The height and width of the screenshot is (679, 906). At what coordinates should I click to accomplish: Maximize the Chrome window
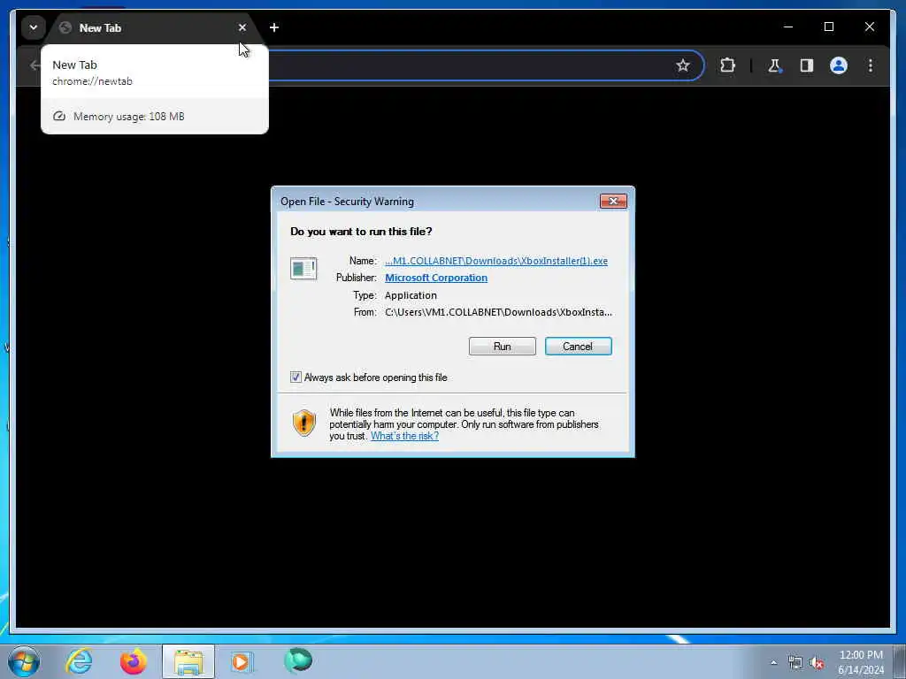tap(828, 27)
